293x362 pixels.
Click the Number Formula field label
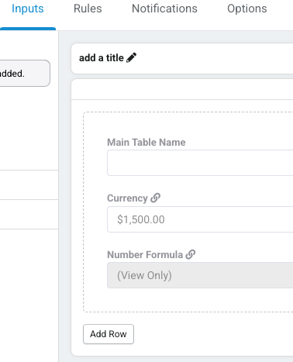(x=145, y=254)
